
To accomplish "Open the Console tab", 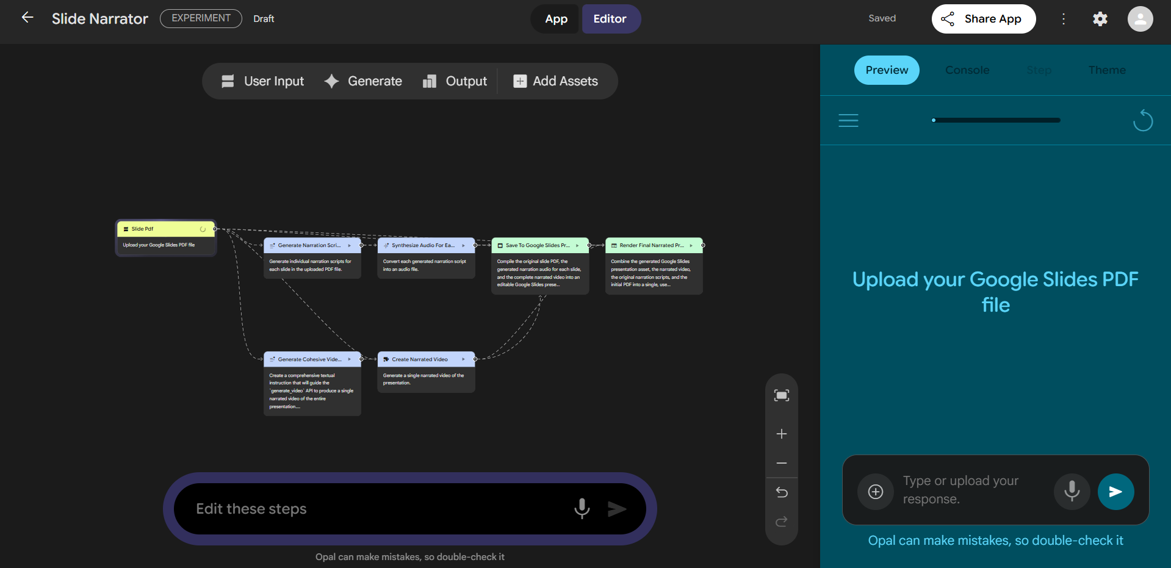I will pyautogui.click(x=967, y=70).
